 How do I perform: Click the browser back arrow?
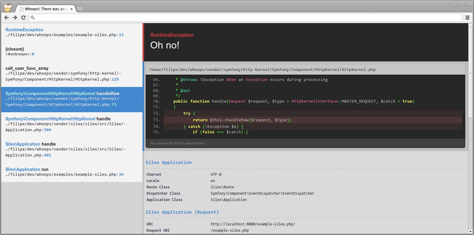pos(6,18)
